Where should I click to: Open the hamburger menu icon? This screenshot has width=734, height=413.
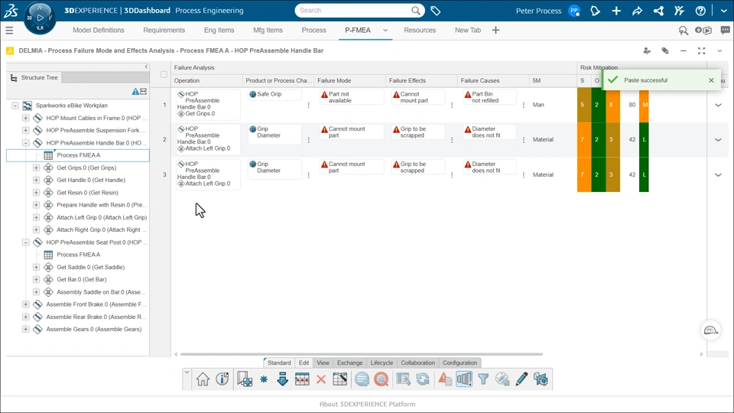tap(9, 31)
